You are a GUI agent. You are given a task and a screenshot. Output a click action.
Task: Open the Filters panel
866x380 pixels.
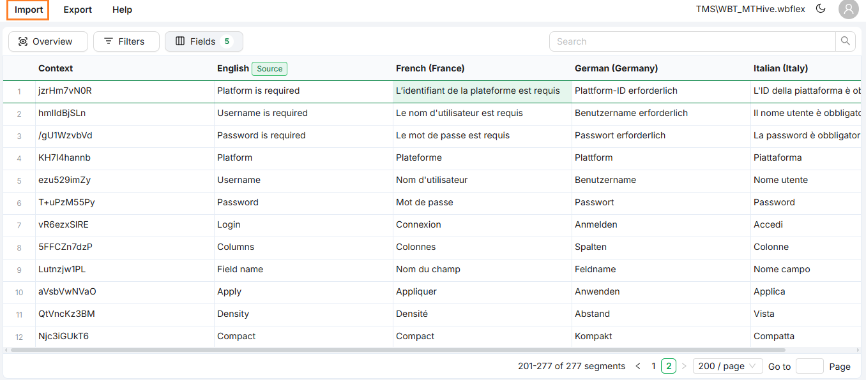coord(126,41)
